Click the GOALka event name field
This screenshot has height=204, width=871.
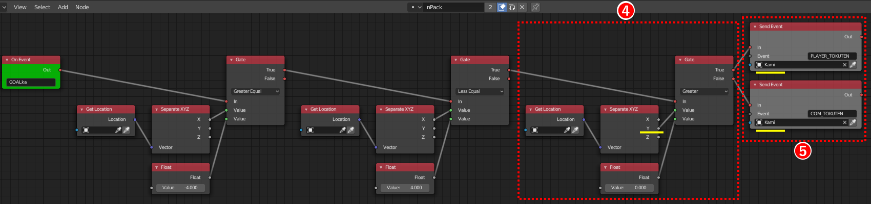click(31, 82)
